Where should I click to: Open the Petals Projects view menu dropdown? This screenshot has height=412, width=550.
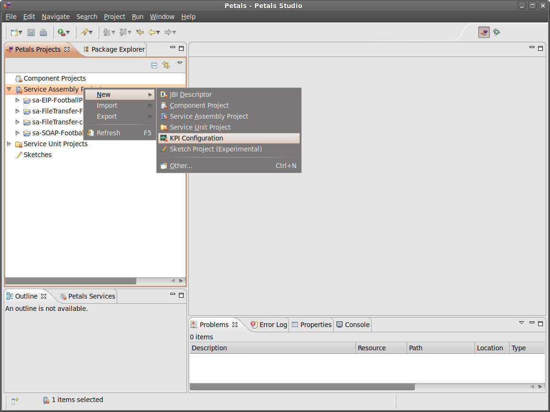pyautogui.click(x=180, y=63)
